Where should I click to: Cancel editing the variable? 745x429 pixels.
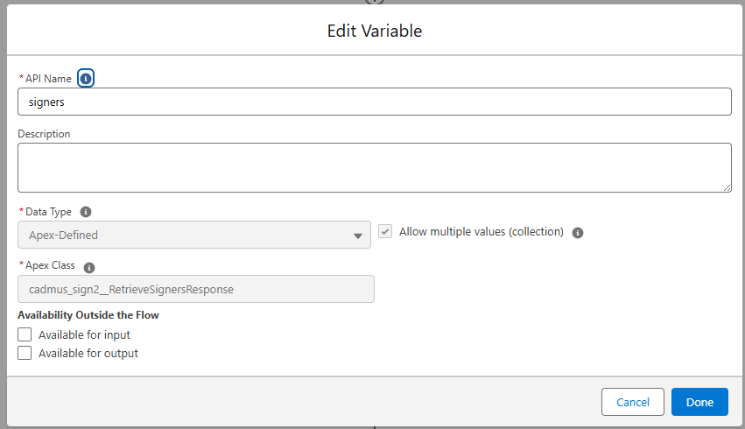pos(632,402)
